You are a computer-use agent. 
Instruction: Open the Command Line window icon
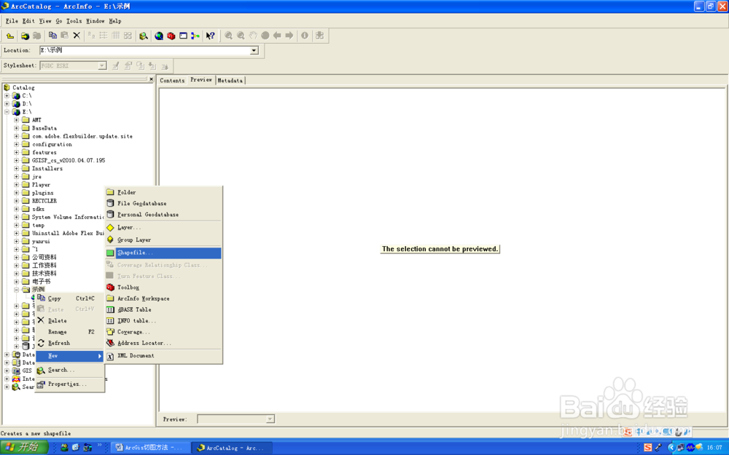(x=183, y=36)
